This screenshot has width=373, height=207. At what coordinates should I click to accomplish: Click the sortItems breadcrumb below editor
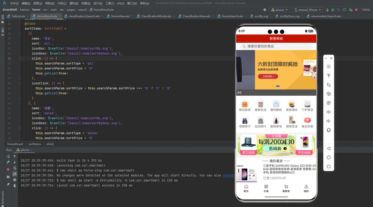pos(35,144)
